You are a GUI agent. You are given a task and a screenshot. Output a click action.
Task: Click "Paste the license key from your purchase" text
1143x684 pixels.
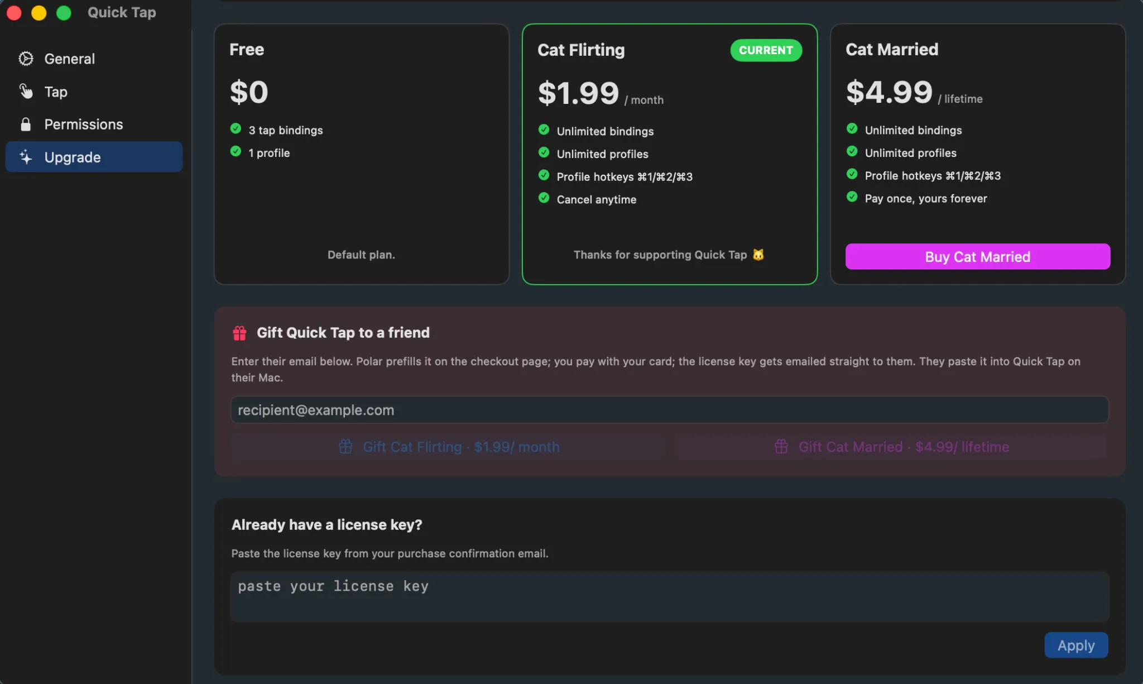[x=390, y=553]
